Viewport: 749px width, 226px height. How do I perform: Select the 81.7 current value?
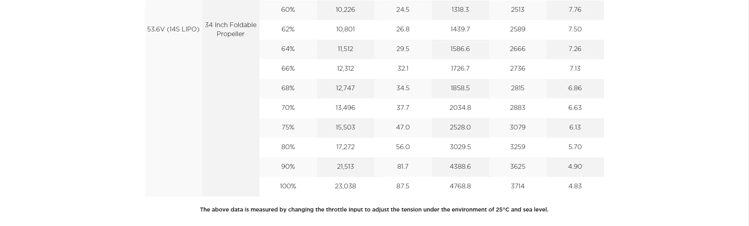(x=403, y=167)
